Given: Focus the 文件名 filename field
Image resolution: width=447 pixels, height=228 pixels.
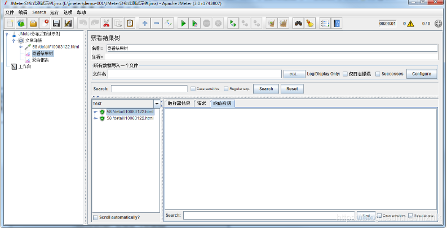Looking at the screenshot, I should point(194,74).
